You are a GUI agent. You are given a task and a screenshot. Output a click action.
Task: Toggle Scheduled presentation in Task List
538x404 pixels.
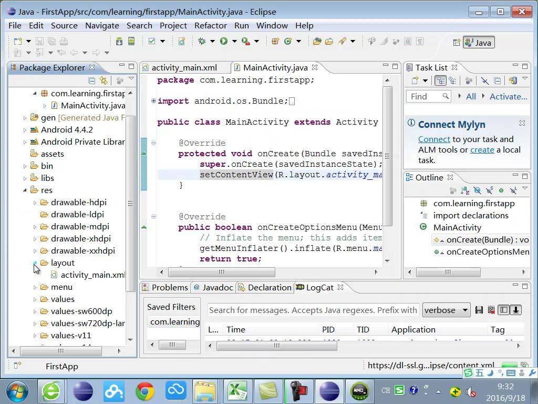(x=452, y=80)
